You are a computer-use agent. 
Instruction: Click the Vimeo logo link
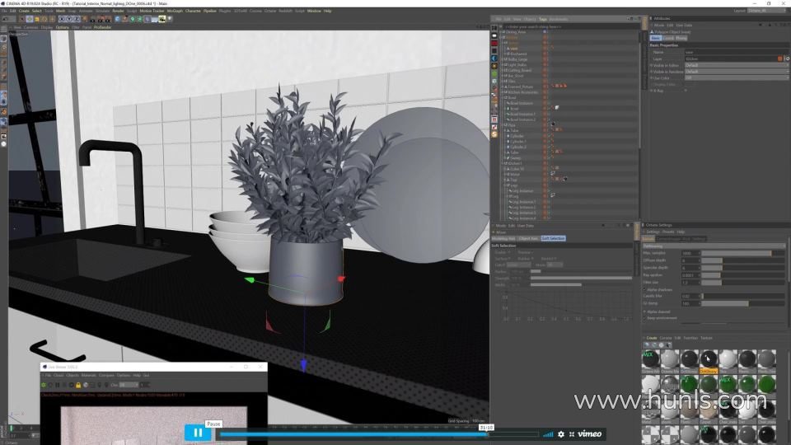(x=589, y=433)
